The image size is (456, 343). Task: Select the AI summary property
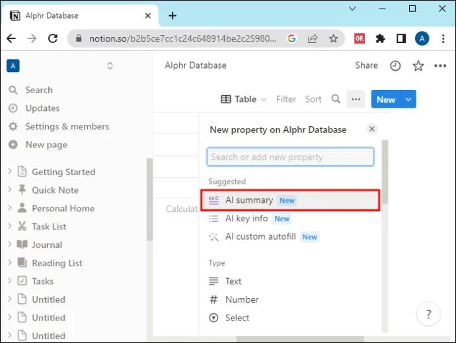coord(290,200)
